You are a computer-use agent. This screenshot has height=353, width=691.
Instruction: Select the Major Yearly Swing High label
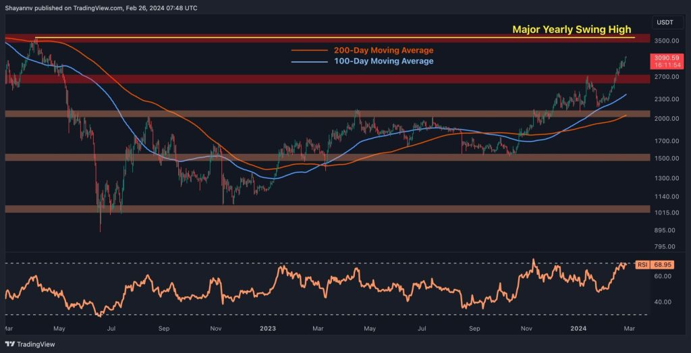[x=572, y=30]
